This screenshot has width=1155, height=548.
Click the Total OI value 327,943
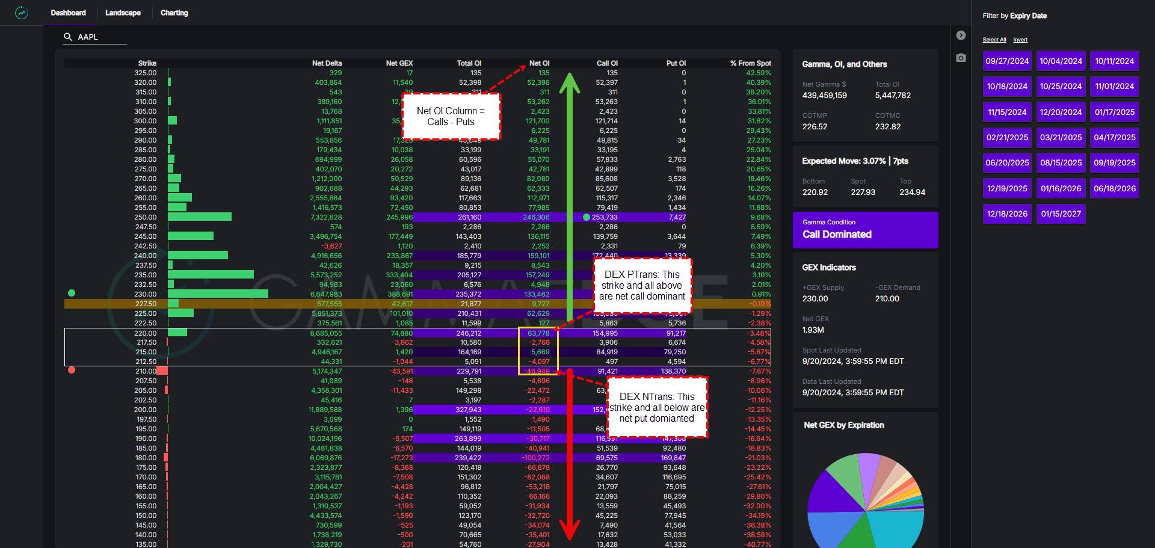click(469, 410)
